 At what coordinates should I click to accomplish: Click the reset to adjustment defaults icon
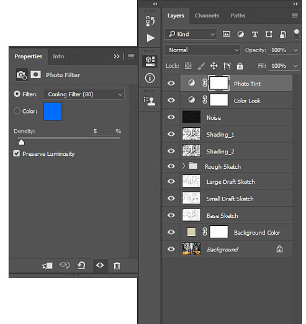point(81,265)
